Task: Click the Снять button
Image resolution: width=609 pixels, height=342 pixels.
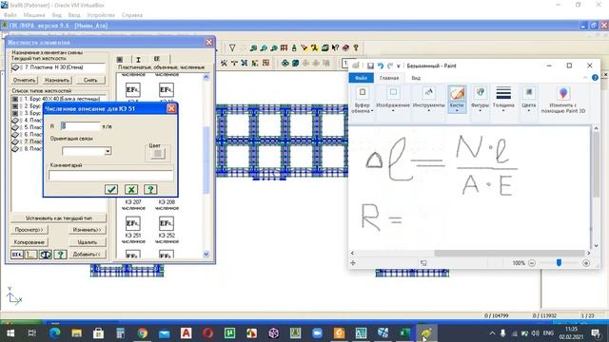Action: 90,80
